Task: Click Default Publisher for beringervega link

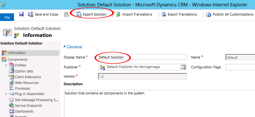Action: pos(133,67)
